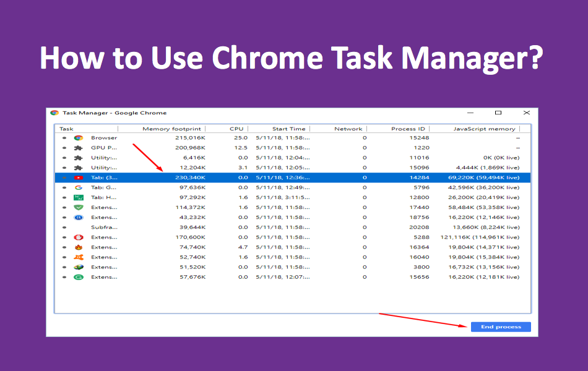
Task: Click process ID 5288
Action: [422, 237]
